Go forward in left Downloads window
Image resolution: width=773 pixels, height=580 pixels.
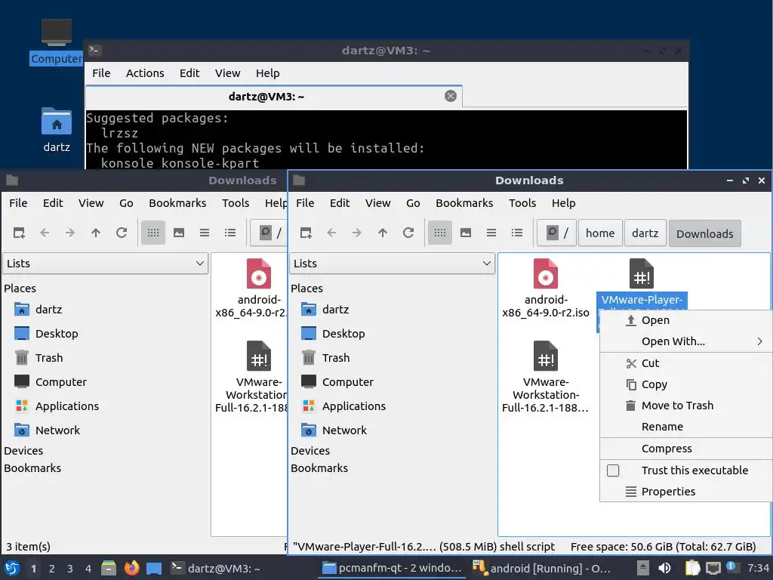[x=70, y=233]
